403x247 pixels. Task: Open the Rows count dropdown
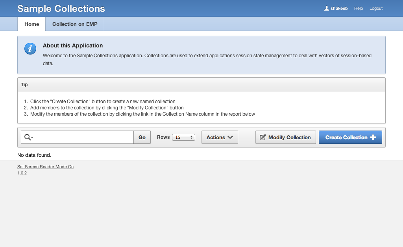pyautogui.click(x=183, y=137)
